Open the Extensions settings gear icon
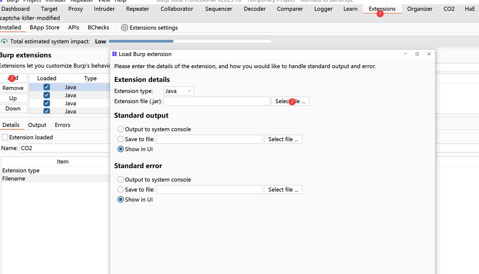Screen dimensions: 479x274 [x=124, y=28]
